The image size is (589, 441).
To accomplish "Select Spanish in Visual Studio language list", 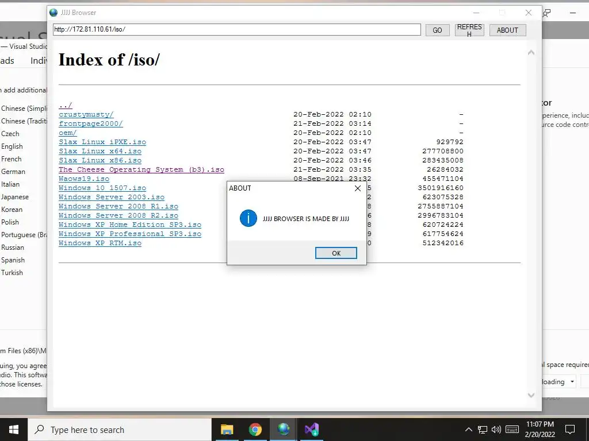I will 13,260.
